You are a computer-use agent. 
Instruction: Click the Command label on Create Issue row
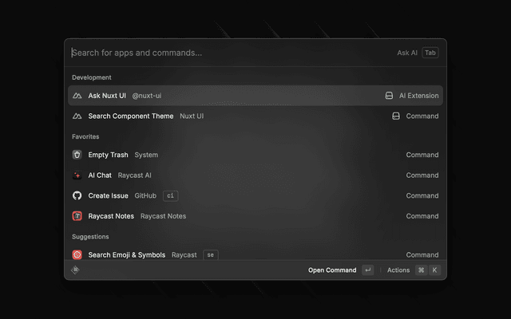pos(422,196)
